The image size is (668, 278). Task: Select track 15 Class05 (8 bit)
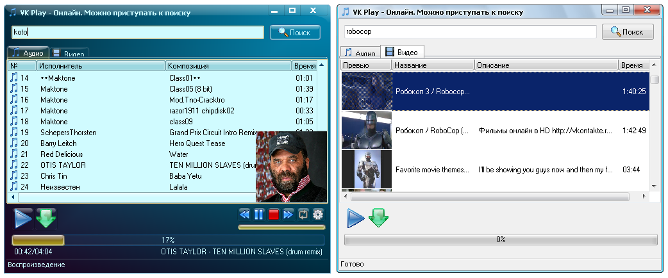pos(162,89)
